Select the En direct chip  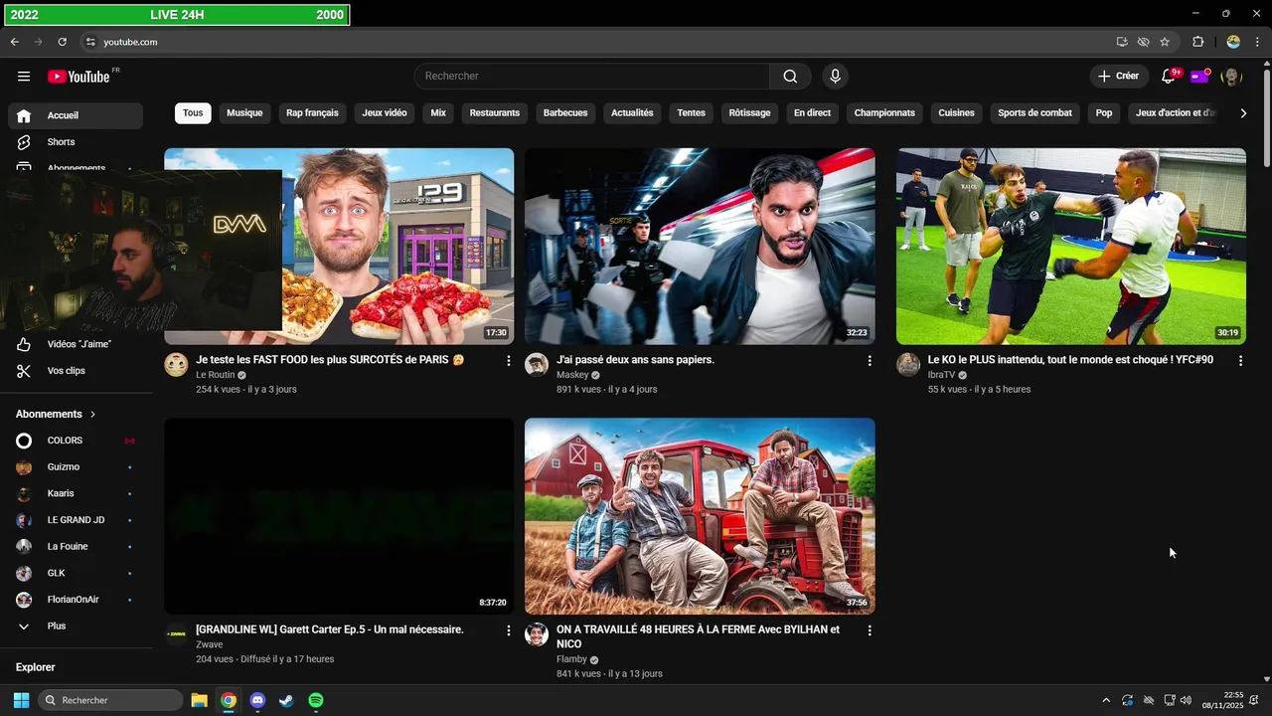coord(812,113)
